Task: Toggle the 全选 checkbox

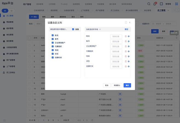Action: coord(73,29)
